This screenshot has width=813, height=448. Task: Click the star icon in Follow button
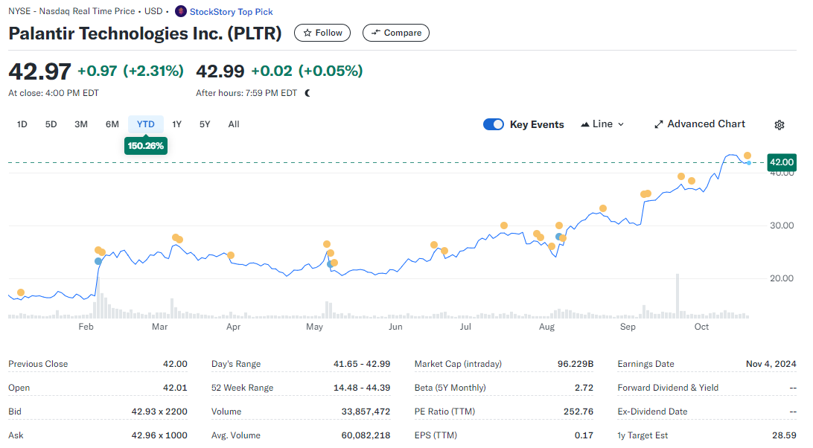[x=307, y=33]
